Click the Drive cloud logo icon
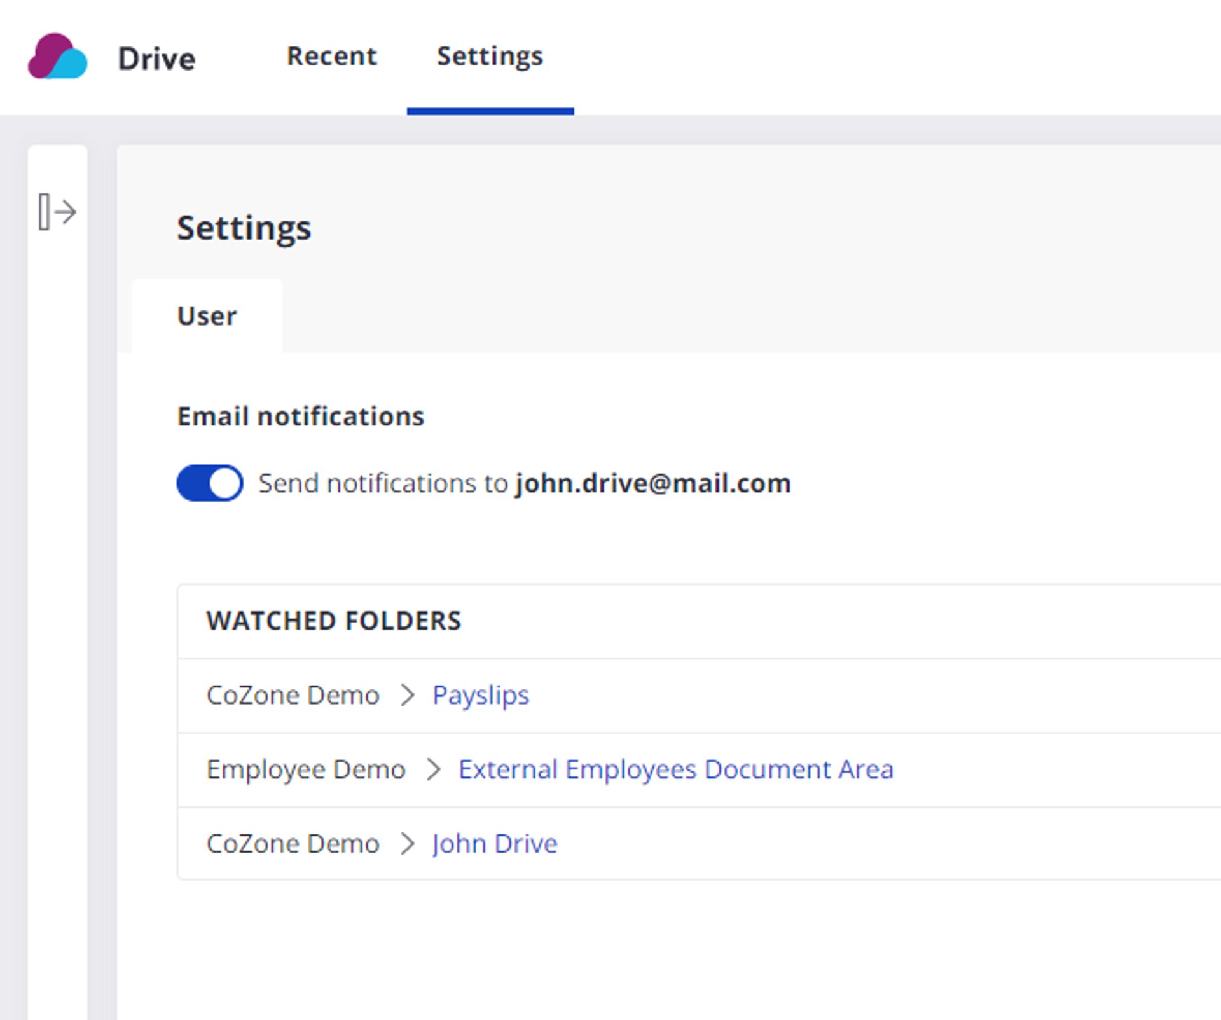 tap(57, 57)
